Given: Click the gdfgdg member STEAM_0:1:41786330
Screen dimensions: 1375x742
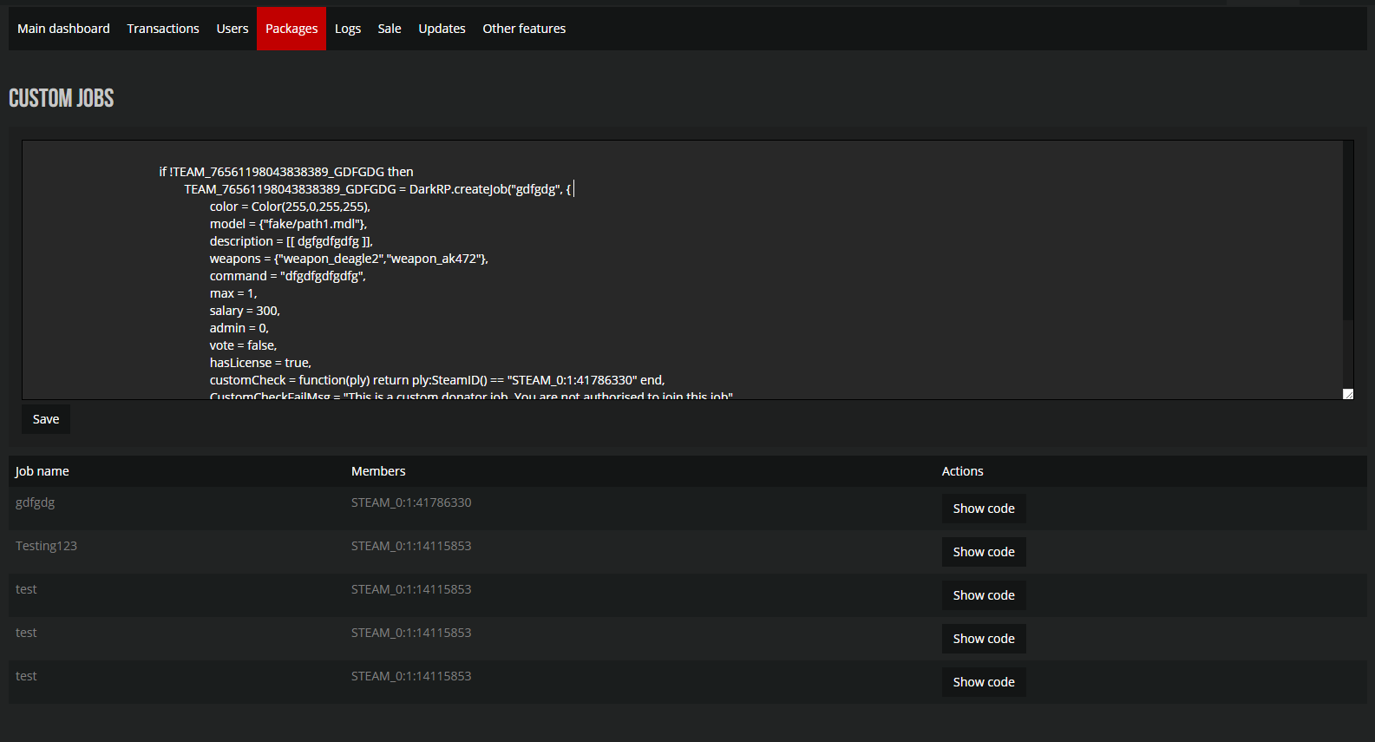Looking at the screenshot, I should (411, 502).
